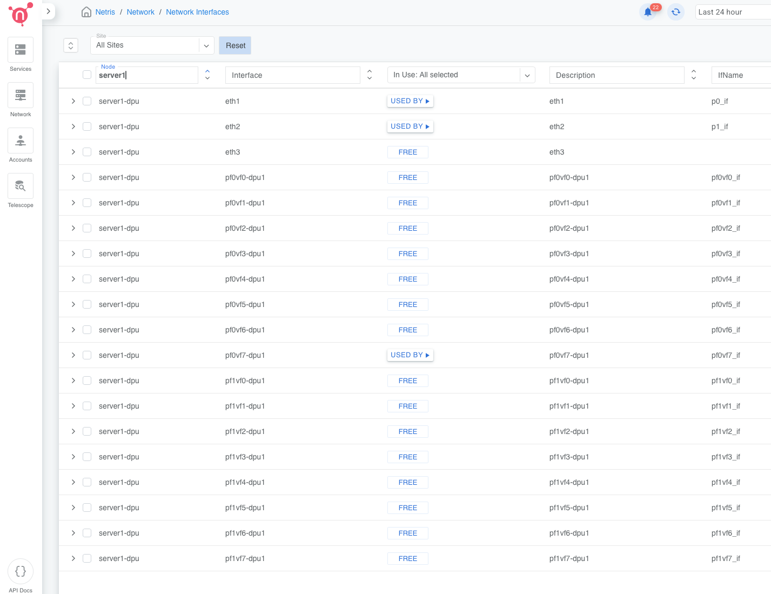Open the Telescope sidebar icon
Viewport: 771px width, 594px height.
click(x=21, y=186)
